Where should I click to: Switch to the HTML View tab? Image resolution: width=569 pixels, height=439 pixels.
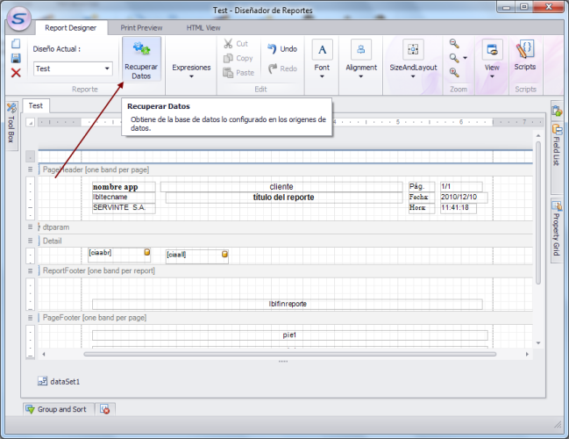point(203,28)
